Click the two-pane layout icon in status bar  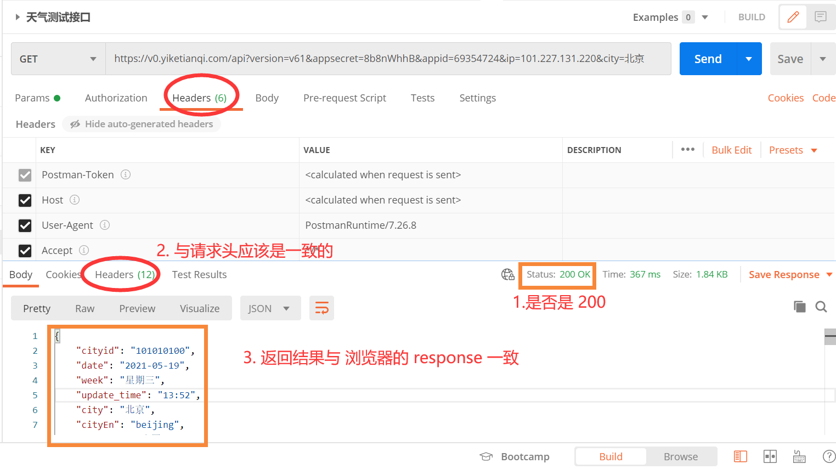[x=770, y=456]
